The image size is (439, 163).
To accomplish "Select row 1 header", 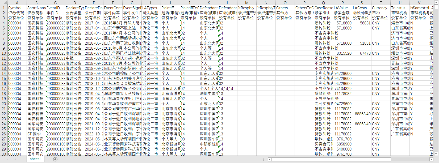I will [4, 8].
